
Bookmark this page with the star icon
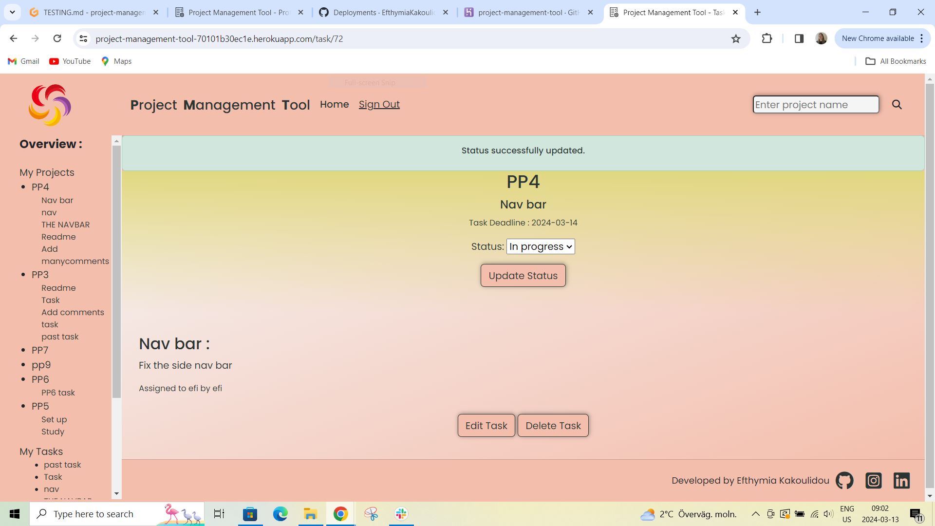[736, 38]
